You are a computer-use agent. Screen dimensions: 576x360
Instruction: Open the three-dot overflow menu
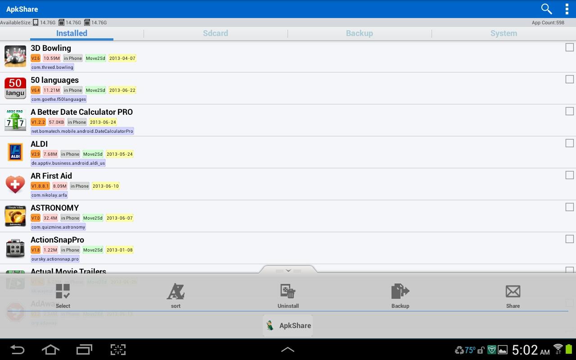point(567,9)
